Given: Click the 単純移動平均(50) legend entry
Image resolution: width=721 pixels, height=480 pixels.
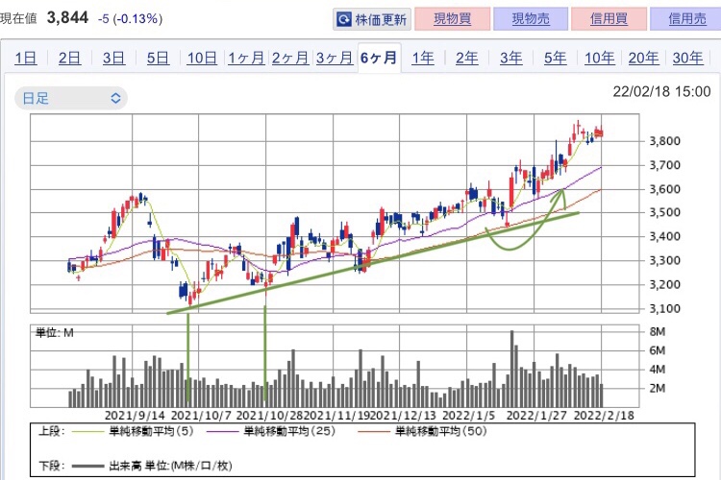Looking at the screenshot, I should [x=422, y=431].
